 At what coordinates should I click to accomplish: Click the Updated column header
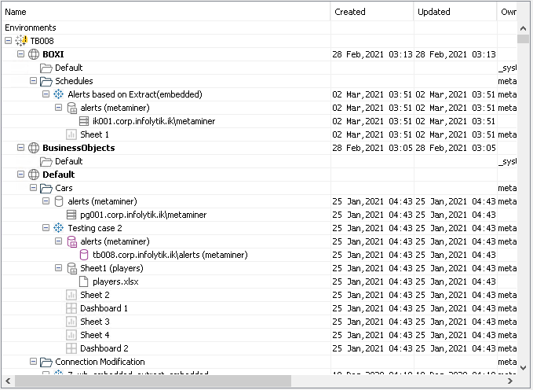coord(455,12)
